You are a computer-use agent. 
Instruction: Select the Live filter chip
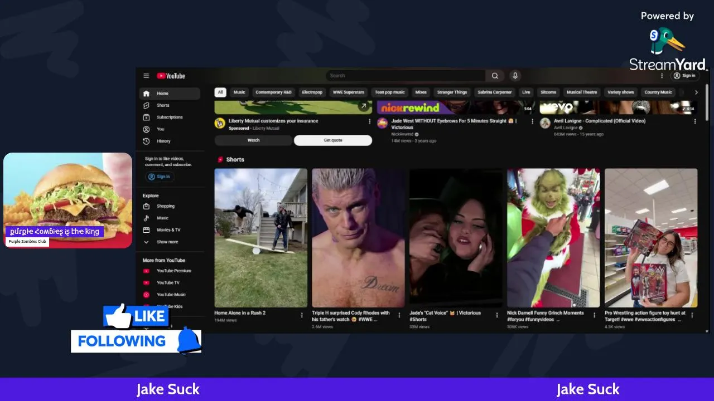click(x=526, y=92)
